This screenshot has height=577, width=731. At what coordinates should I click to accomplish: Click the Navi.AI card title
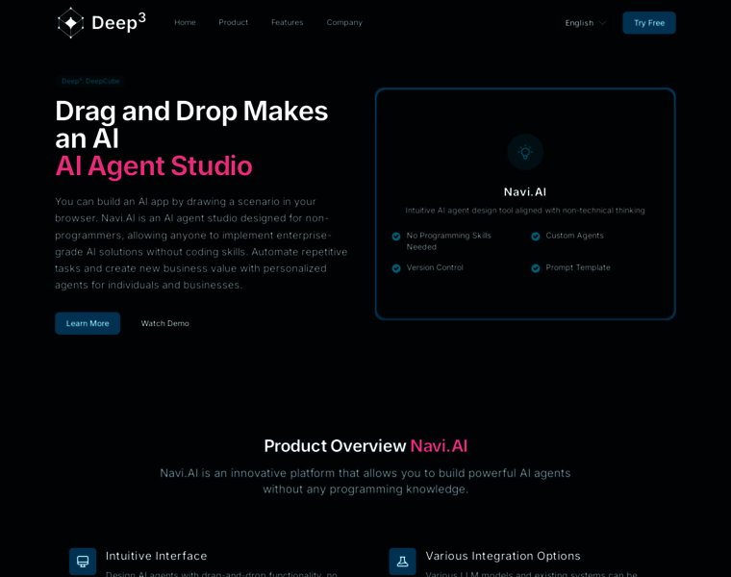[525, 192]
